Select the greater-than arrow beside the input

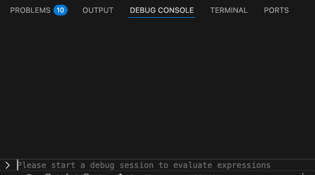pos(8,165)
